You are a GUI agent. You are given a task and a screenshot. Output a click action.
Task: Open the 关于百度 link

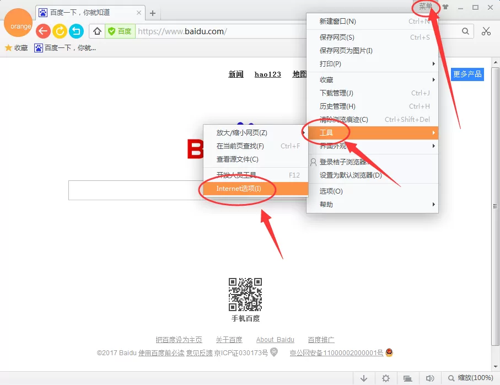coord(229,340)
